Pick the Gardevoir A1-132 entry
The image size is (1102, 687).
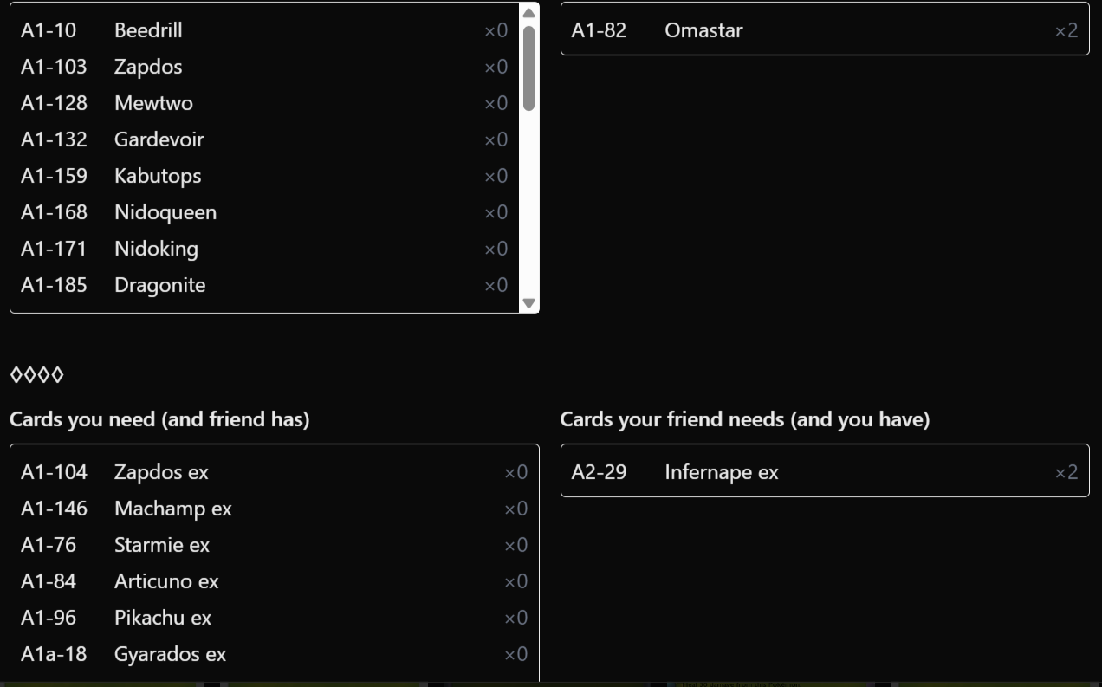click(x=264, y=139)
